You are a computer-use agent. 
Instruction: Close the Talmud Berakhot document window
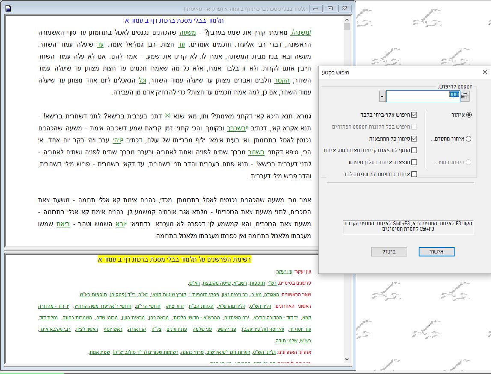pos(345,9)
